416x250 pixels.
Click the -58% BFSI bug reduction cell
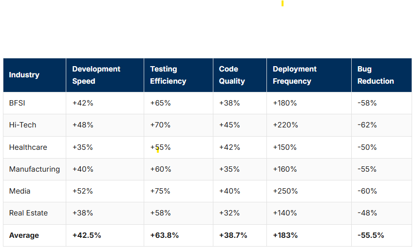coord(367,103)
